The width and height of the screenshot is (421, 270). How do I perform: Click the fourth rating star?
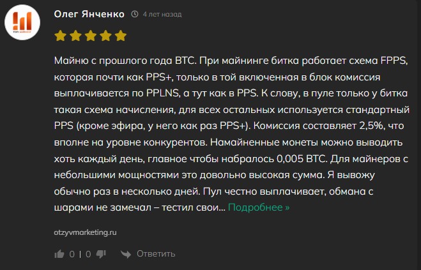point(105,36)
